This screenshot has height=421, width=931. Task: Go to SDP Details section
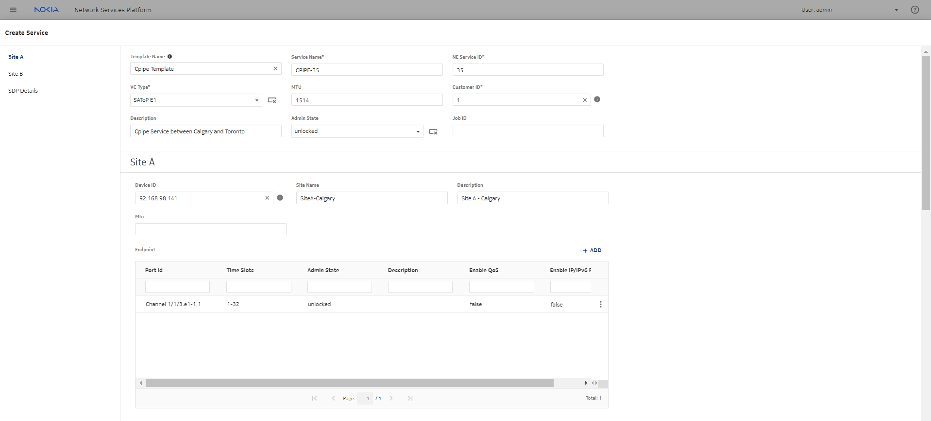point(23,91)
